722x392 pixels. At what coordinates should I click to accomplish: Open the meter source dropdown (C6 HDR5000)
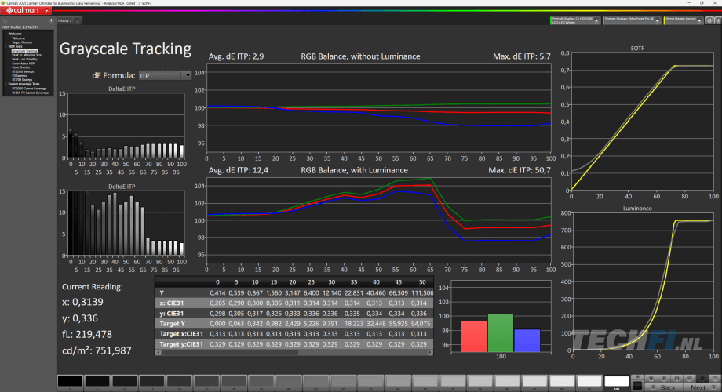tap(575, 20)
